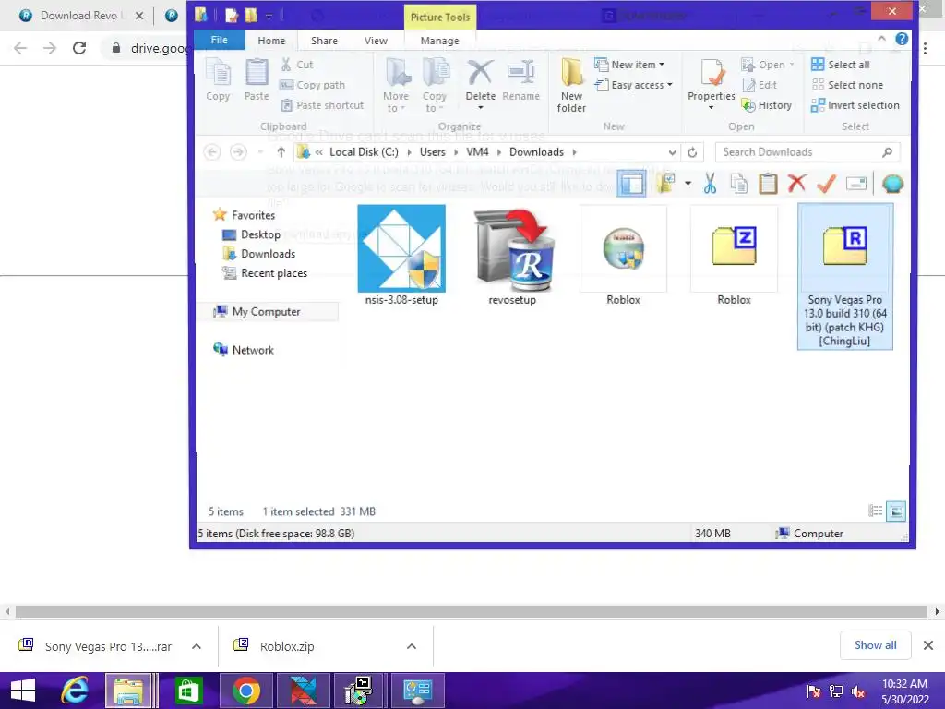
Task: Select the nsis-3.08-setup file
Action: (x=401, y=256)
